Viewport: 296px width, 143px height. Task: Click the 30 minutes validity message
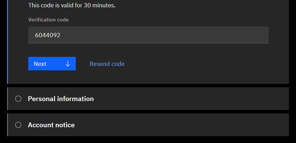(x=72, y=5)
